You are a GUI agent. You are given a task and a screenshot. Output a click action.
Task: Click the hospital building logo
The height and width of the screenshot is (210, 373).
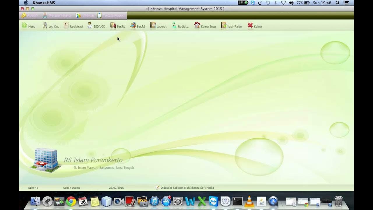[46, 160]
